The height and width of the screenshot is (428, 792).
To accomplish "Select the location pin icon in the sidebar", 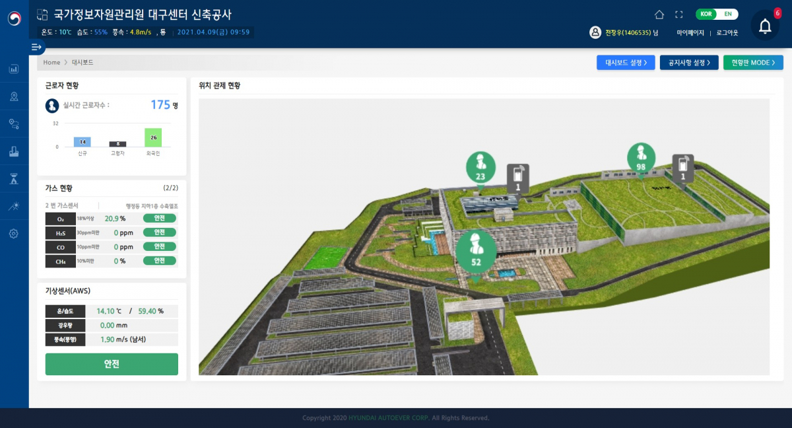I will (13, 96).
